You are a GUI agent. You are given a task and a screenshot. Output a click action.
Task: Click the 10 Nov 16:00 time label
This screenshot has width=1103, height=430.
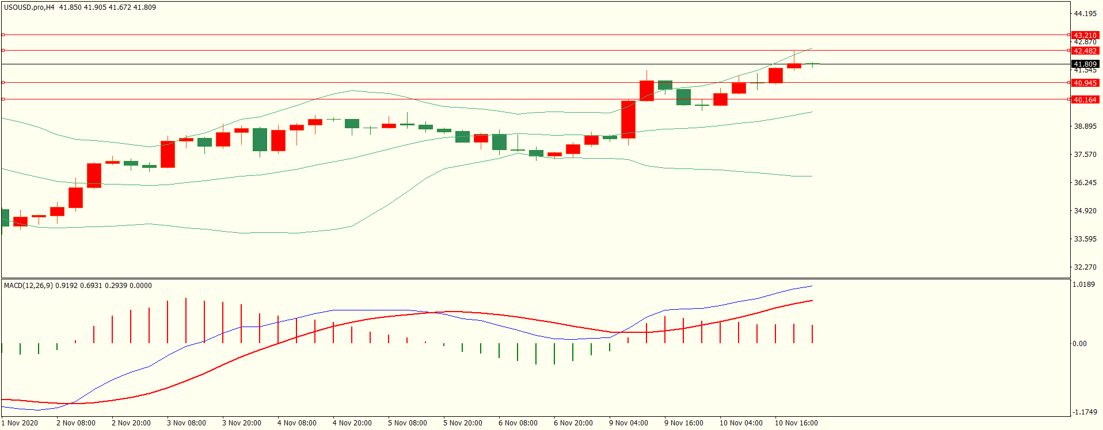point(796,423)
